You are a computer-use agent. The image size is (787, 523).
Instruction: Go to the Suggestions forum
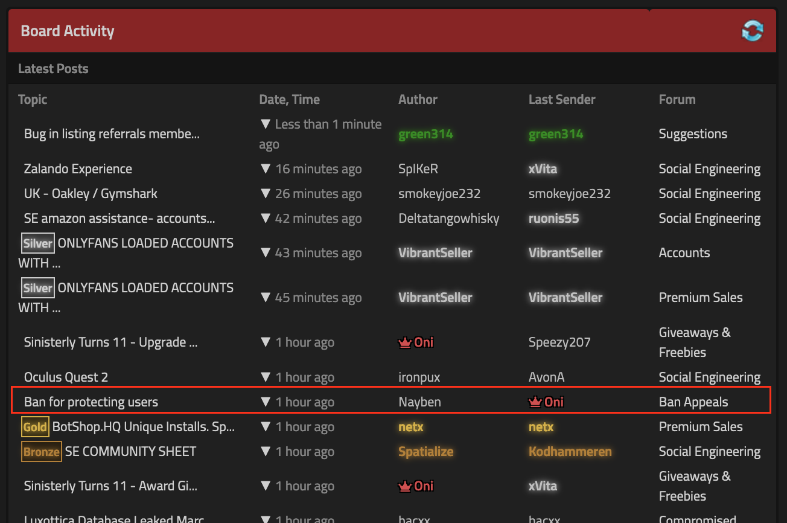(x=693, y=134)
